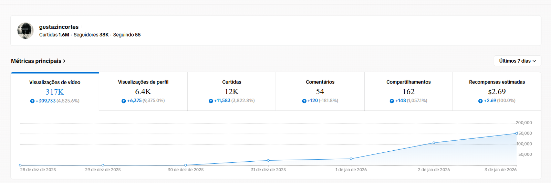The image size is (551, 183).
Task: Select chart data point for 2 de jan
Action: coord(434,143)
